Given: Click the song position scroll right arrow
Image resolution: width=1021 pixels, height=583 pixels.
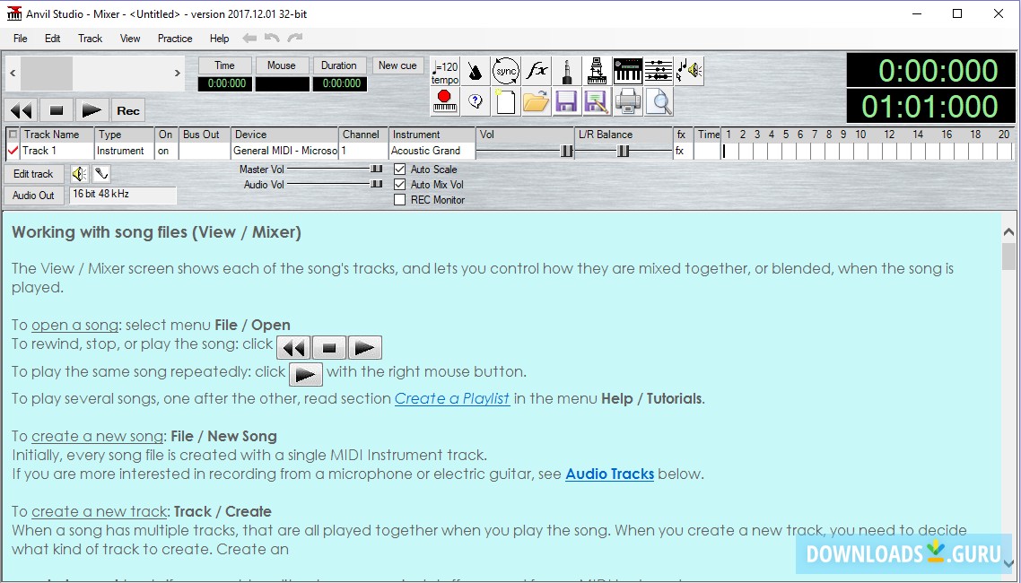Looking at the screenshot, I should (177, 74).
